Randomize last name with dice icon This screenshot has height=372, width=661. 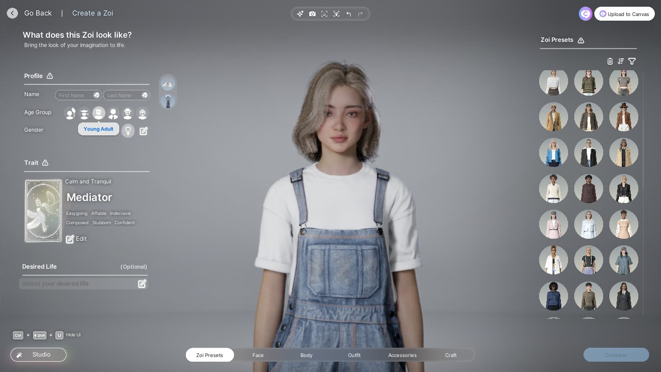pos(145,95)
